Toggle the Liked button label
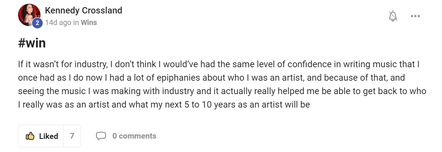 click(49, 136)
